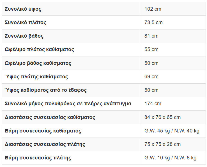Click the 'Συνολικό ύψος' row label
207x167 pixels.
click(x=23, y=9)
